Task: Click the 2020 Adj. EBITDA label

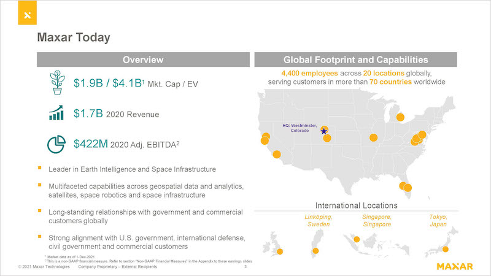Action: point(145,145)
